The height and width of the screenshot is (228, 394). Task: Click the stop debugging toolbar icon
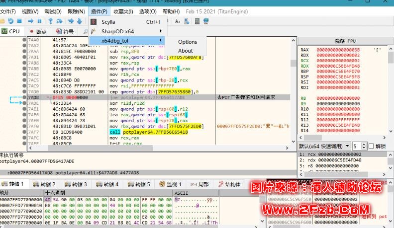pyautogui.click(x=19, y=21)
